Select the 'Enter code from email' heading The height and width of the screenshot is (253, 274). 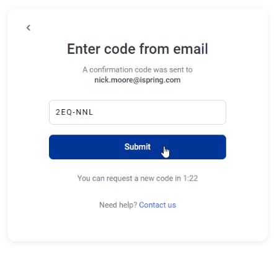coord(138,49)
